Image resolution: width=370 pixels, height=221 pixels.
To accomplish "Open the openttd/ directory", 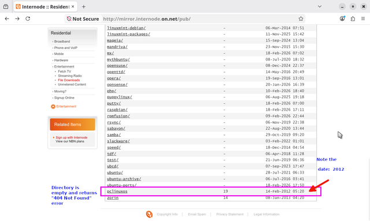I will click(116, 72).
